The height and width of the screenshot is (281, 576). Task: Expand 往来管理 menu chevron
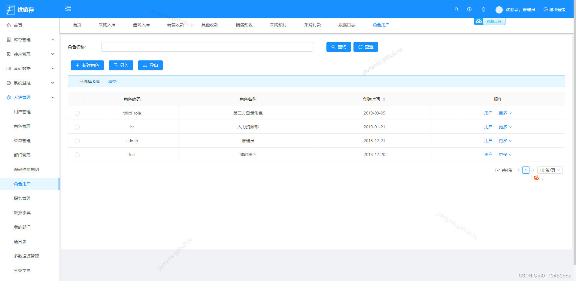[x=53, y=54]
